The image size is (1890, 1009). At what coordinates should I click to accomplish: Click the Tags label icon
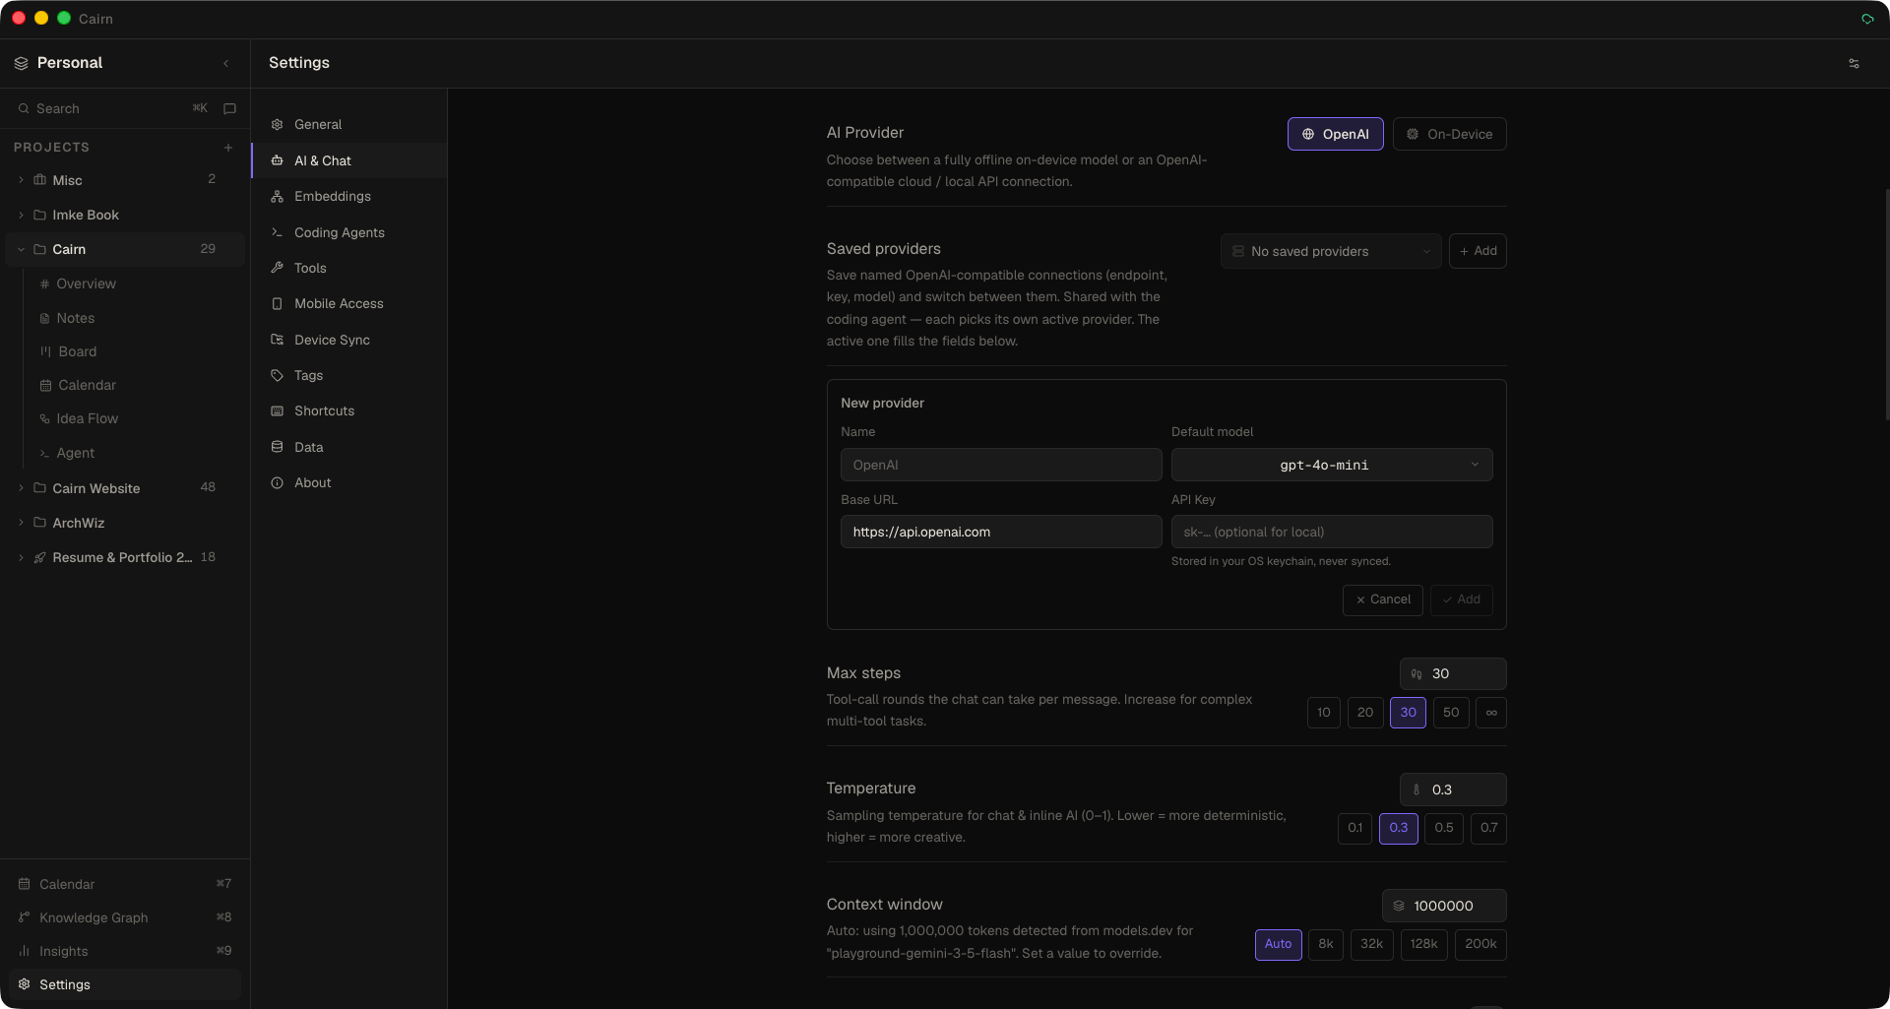pyautogui.click(x=278, y=375)
